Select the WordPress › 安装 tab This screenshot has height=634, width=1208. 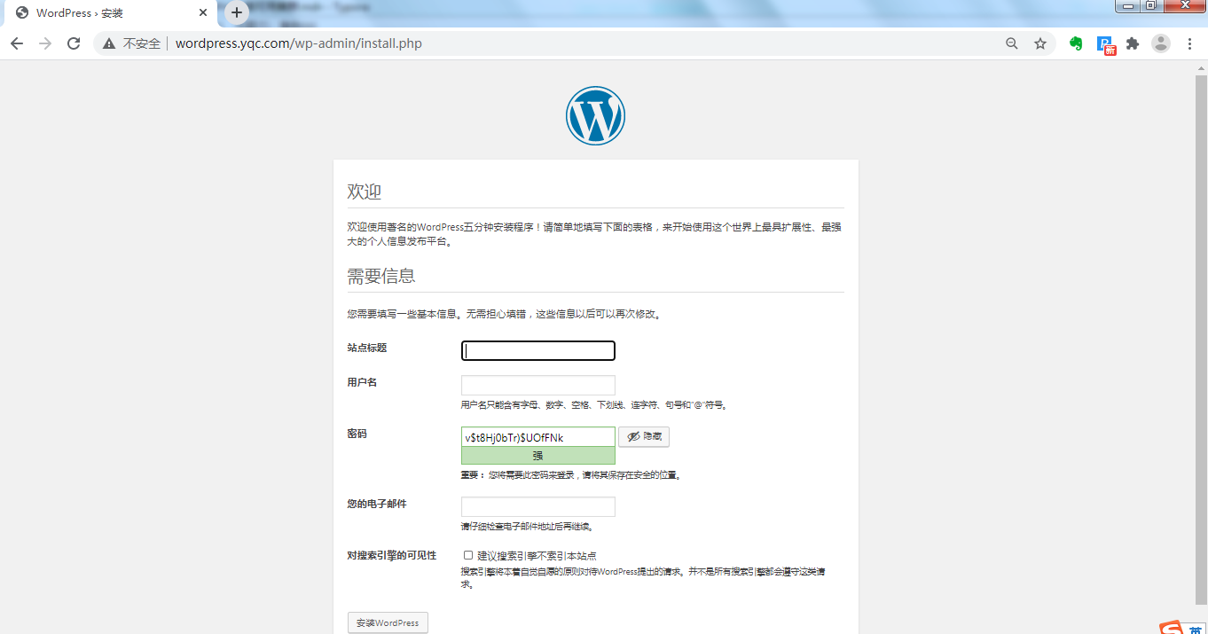[x=108, y=13]
